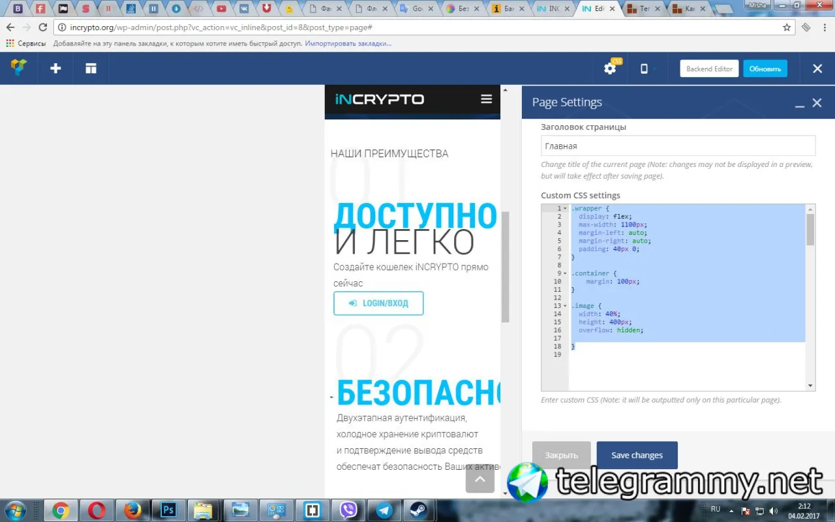The height and width of the screenshot is (522, 835).
Task: Click the back-to-top arrow button
Action: pyautogui.click(x=479, y=480)
